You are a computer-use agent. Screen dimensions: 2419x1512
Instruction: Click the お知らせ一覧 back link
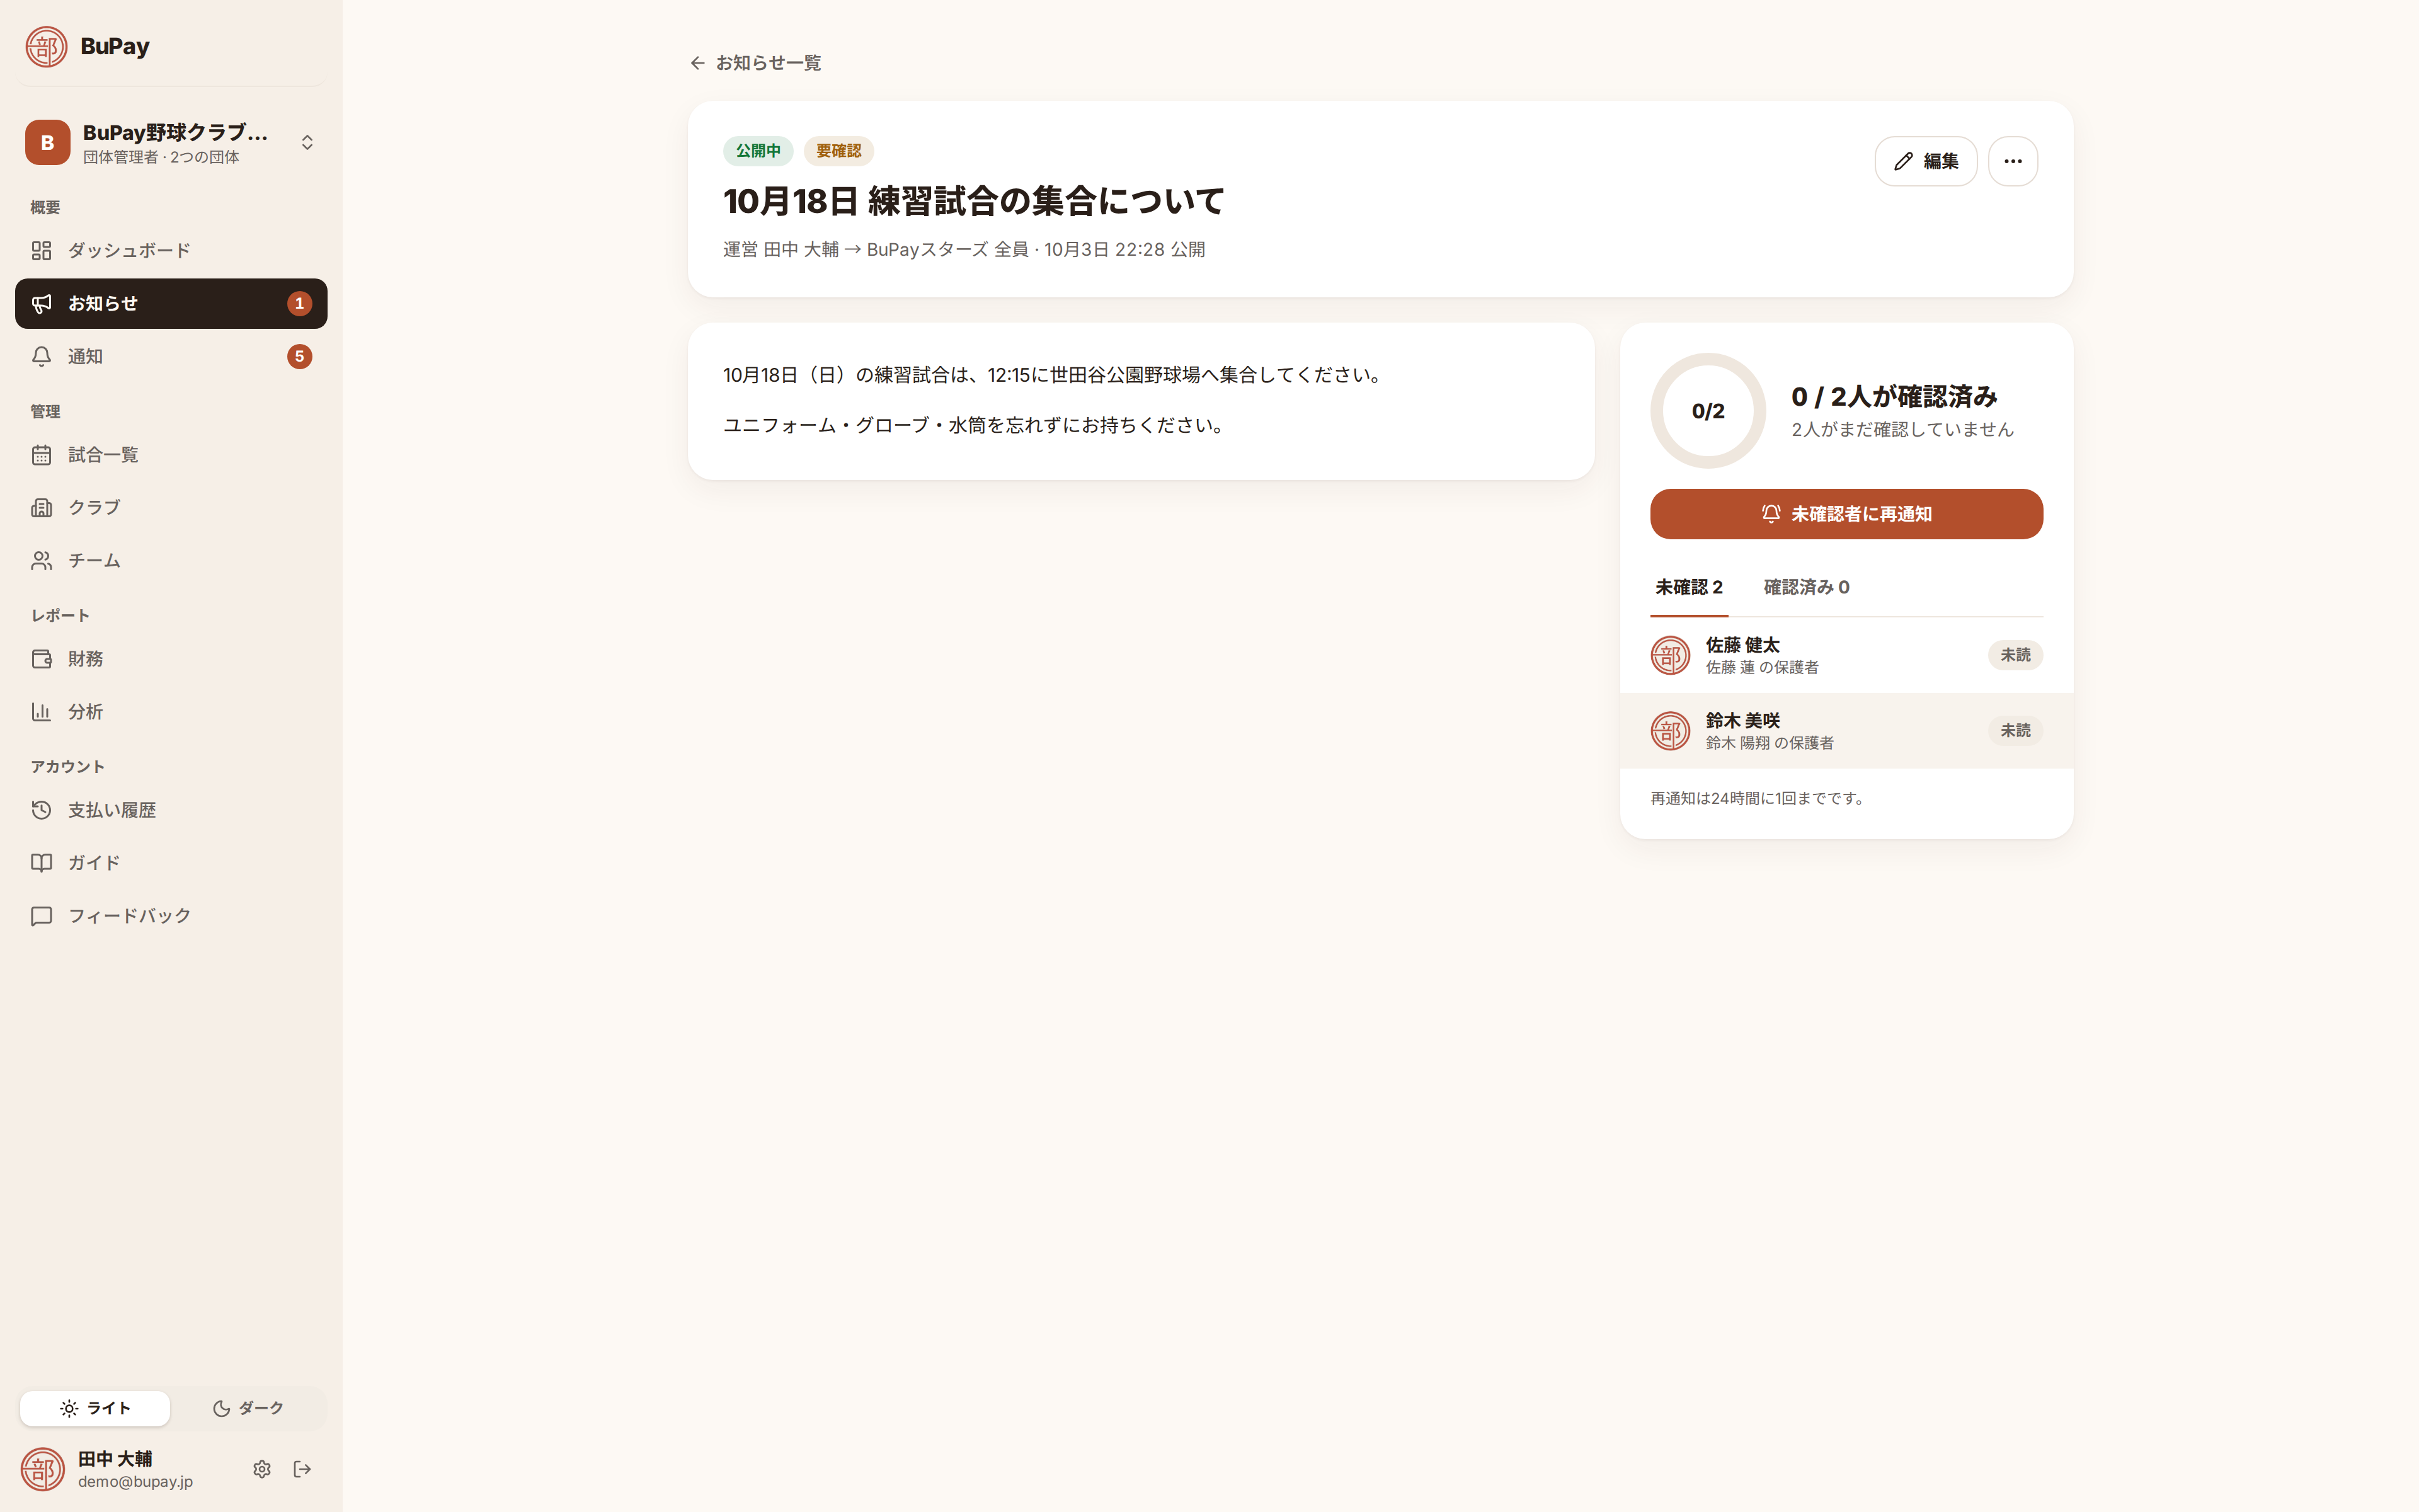tap(756, 63)
